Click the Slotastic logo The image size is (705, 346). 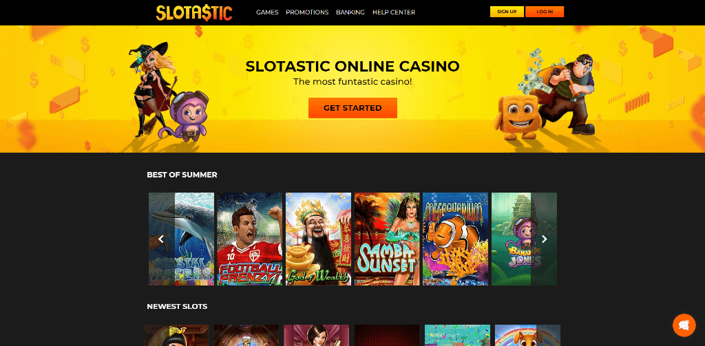[194, 12]
